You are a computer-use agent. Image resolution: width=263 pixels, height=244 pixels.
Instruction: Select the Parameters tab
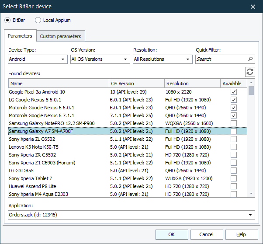pos(20,36)
